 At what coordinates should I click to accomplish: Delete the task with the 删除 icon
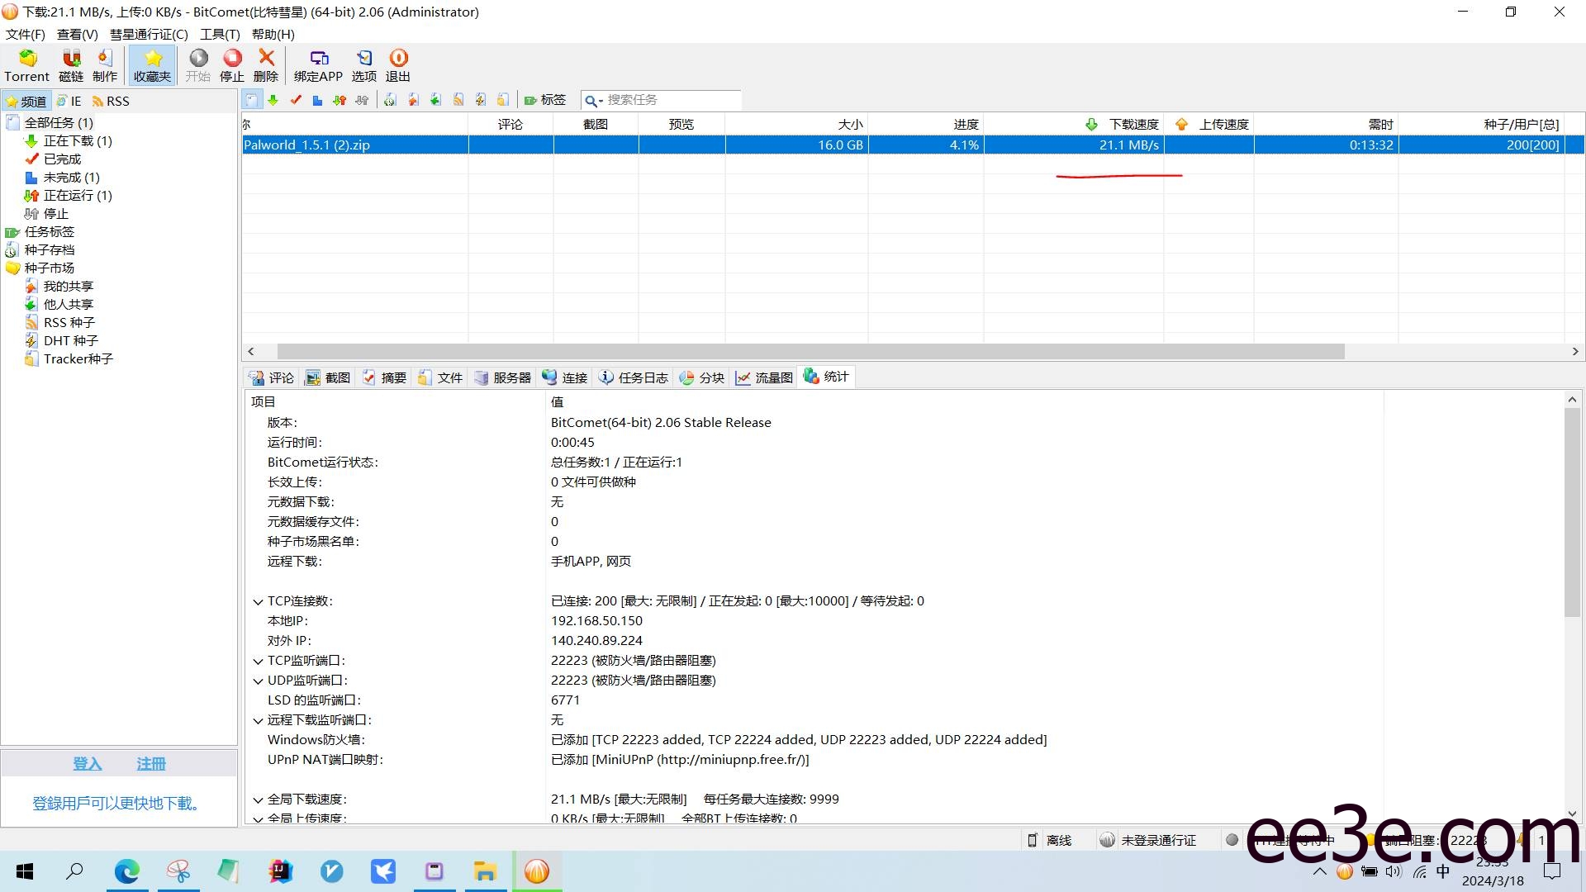pos(265,64)
